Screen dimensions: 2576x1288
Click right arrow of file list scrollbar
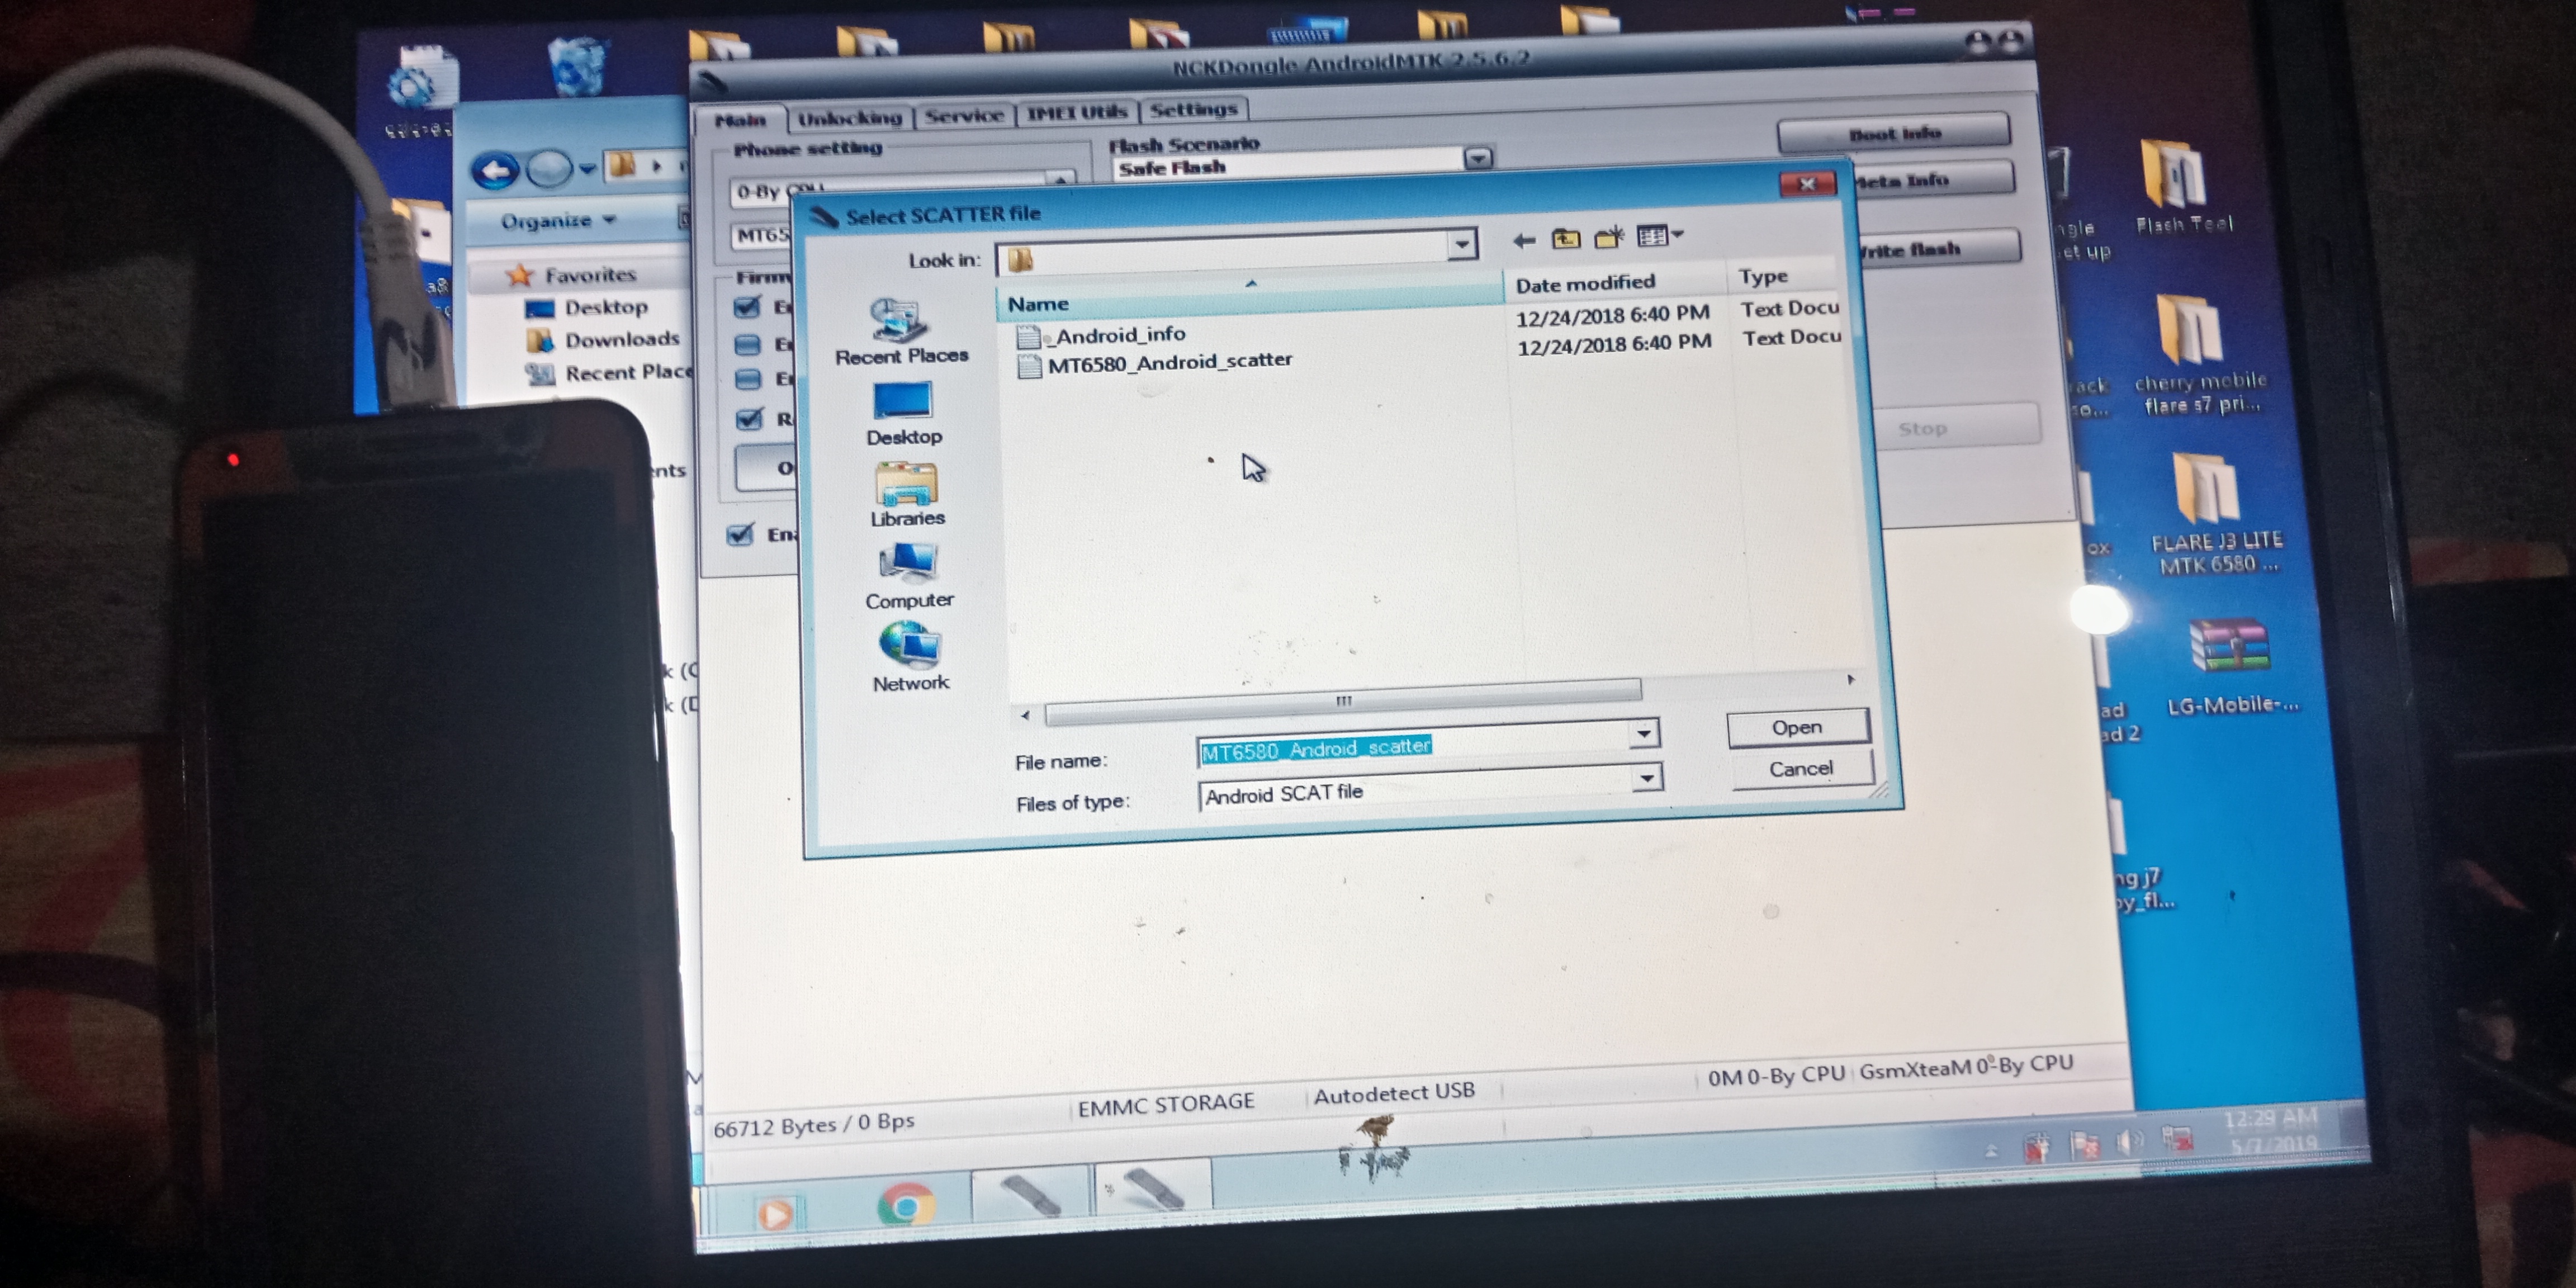(x=1851, y=680)
